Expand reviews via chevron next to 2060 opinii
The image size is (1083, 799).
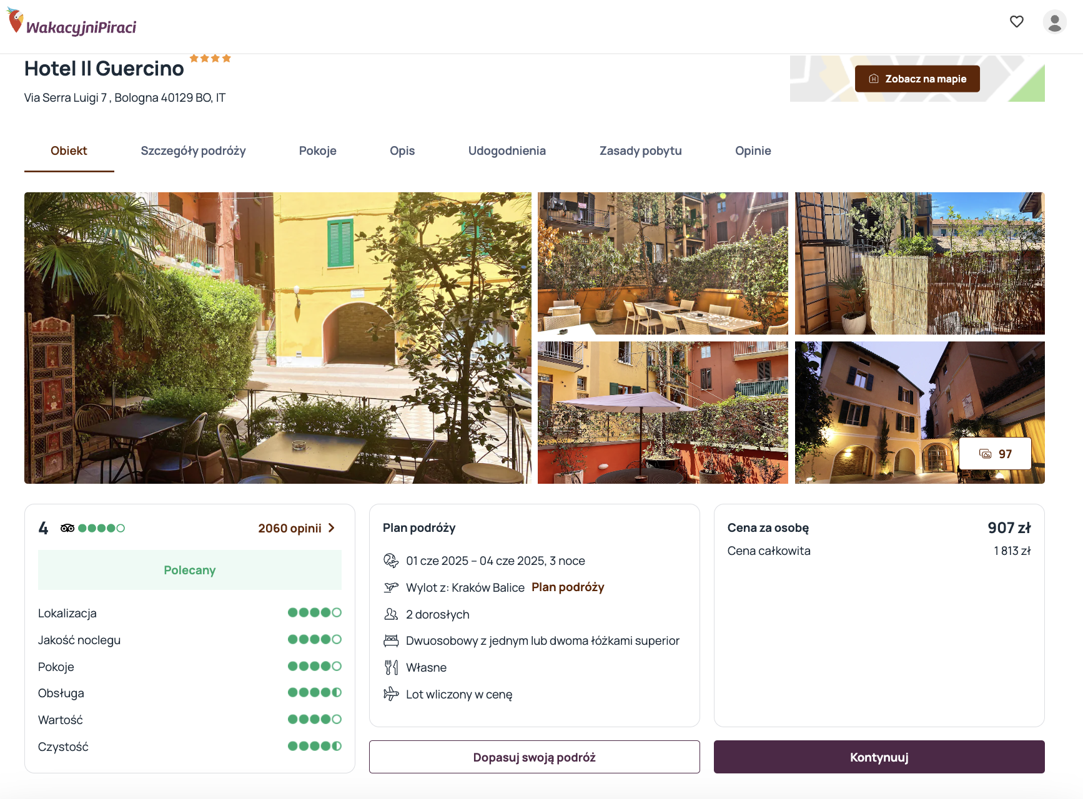point(332,528)
